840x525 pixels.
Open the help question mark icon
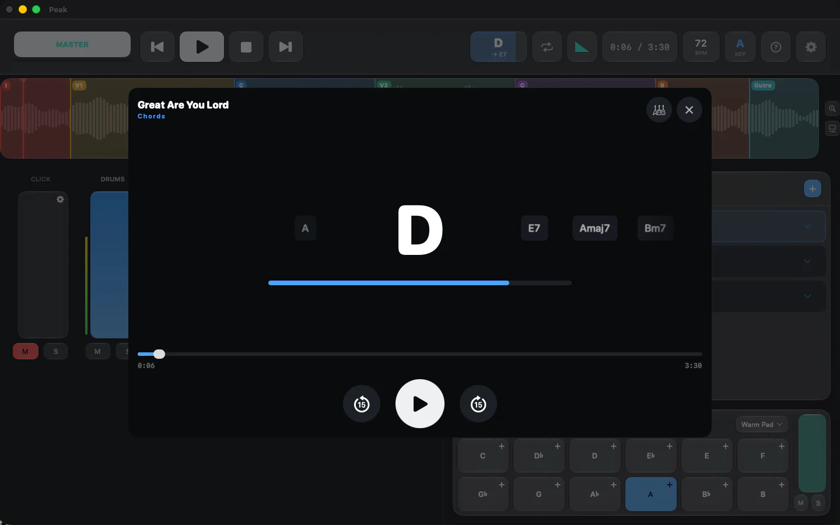coord(776,47)
